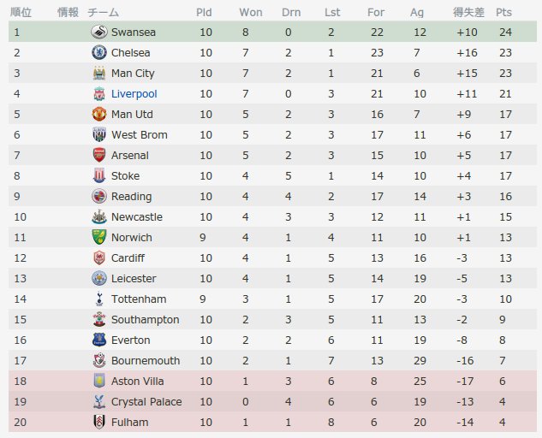
Task: Click the チーム column header
Action: click(104, 13)
